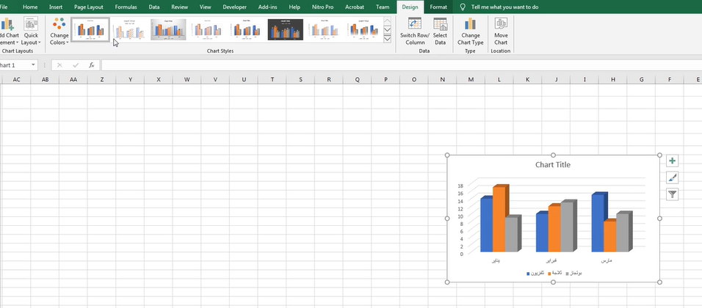The image size is (702, 308).
Task: Select column header M
Action: (x=471, y=80)
